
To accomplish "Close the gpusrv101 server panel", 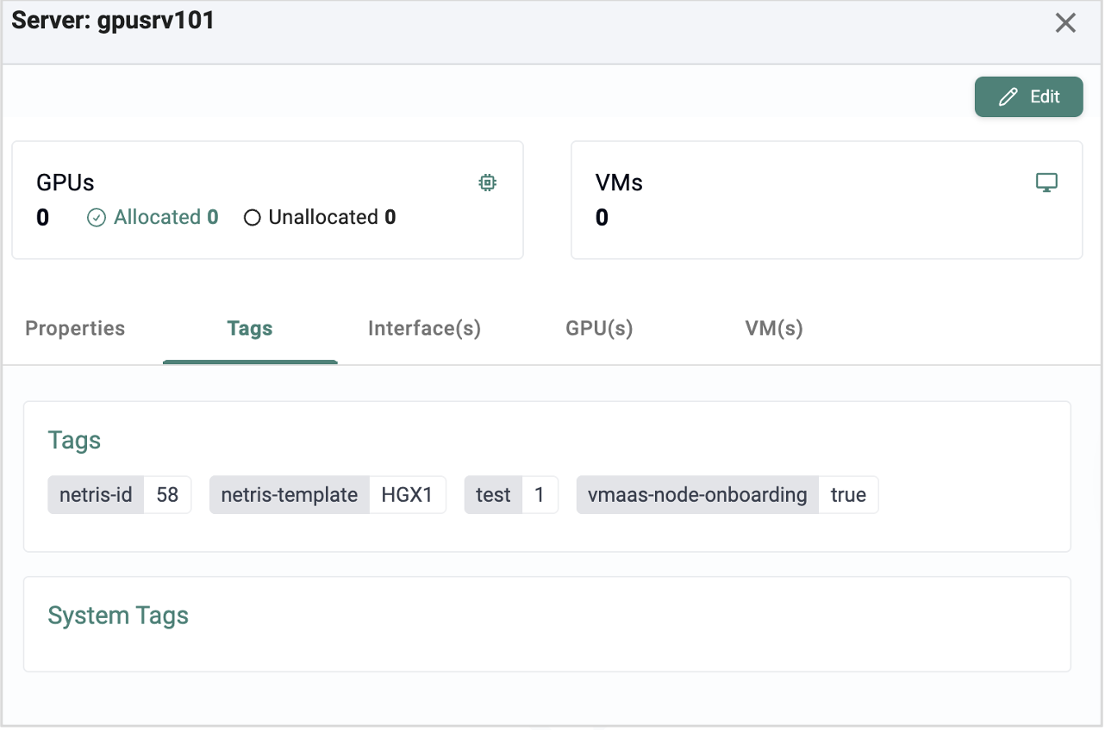I will point(1065,23).
